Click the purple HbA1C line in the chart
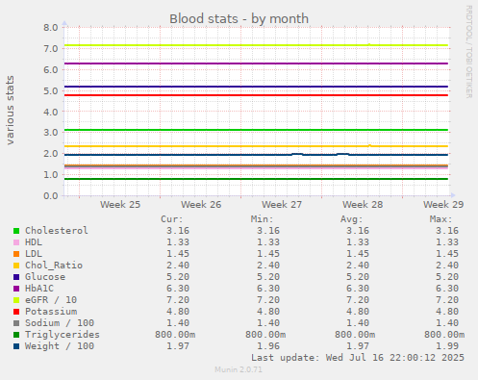Viewport: 478px width, 380px height. 256,63
